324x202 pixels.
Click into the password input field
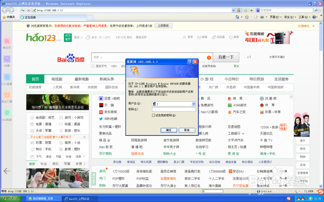tap(174, 110)
